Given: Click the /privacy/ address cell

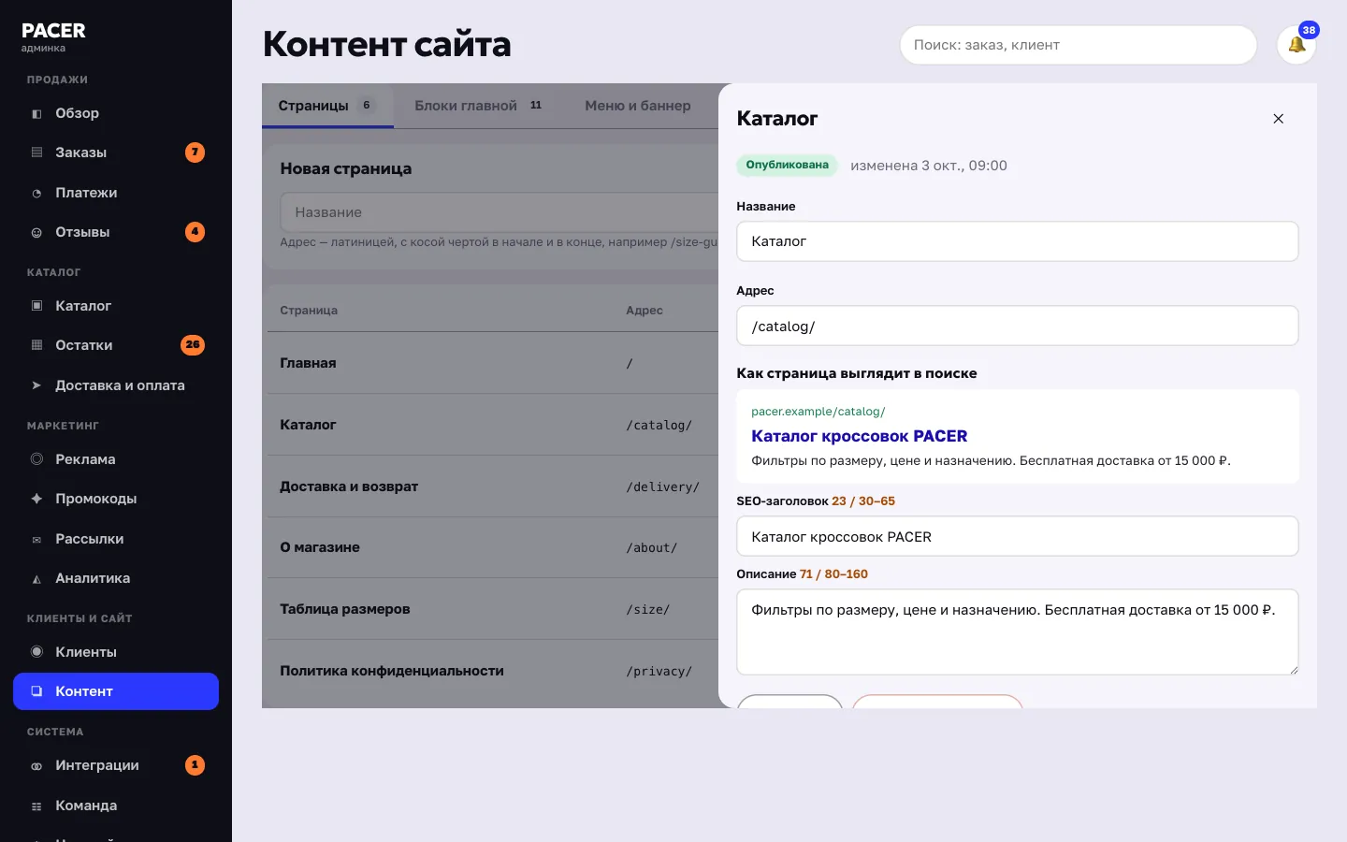Looking at the screenshot, I should 659,671.
